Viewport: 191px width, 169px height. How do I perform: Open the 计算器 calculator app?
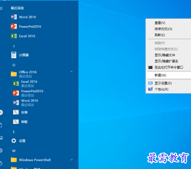point(20,55)
